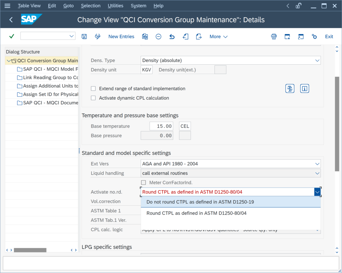Viewport: 342px width, 273px height.
Task: Click the Print icon
Action: click(x=274, y=36)
